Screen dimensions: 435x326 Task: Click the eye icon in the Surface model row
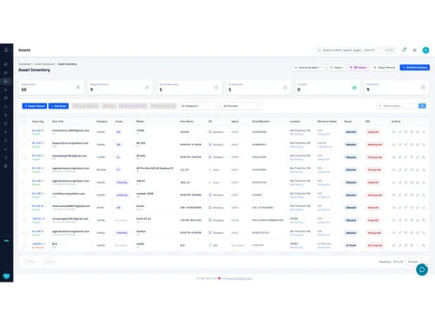pos(394,233)
